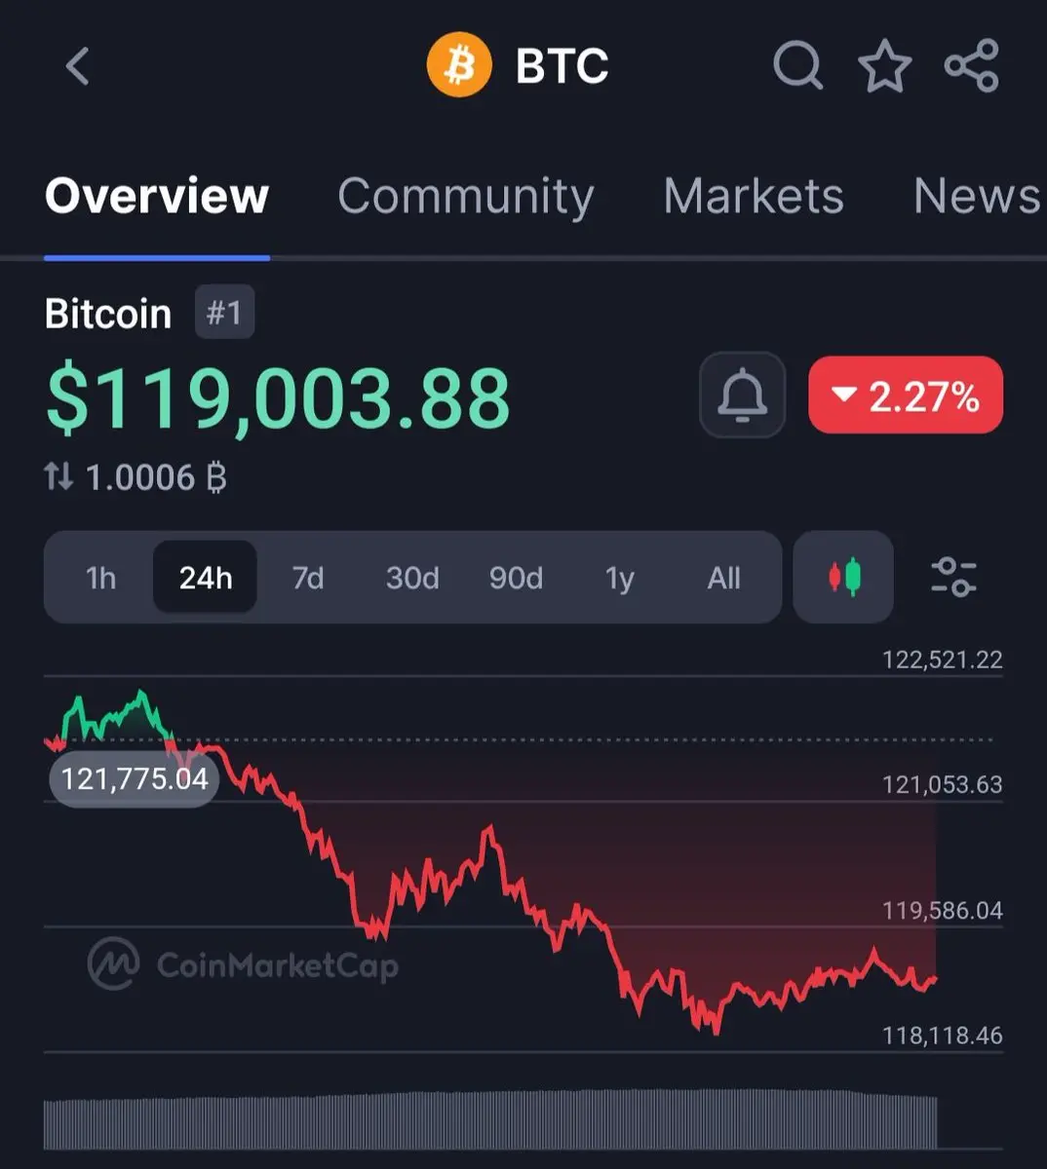Viewport: 1047px width, 1169px height.
Task: Go to the News tab
Action: (x=978, y=196)
